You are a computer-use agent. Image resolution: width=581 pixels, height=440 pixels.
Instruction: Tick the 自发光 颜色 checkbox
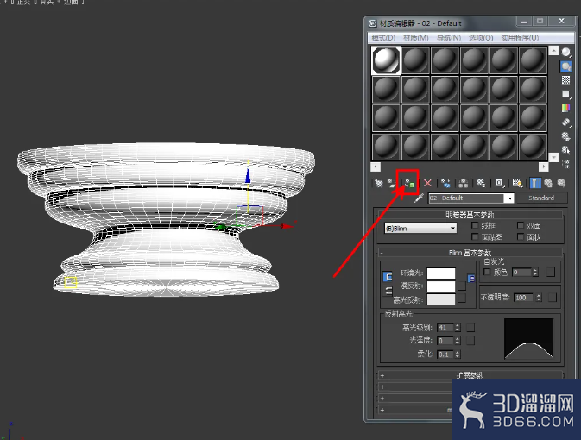pyautogui.click(x=487, y=273)
